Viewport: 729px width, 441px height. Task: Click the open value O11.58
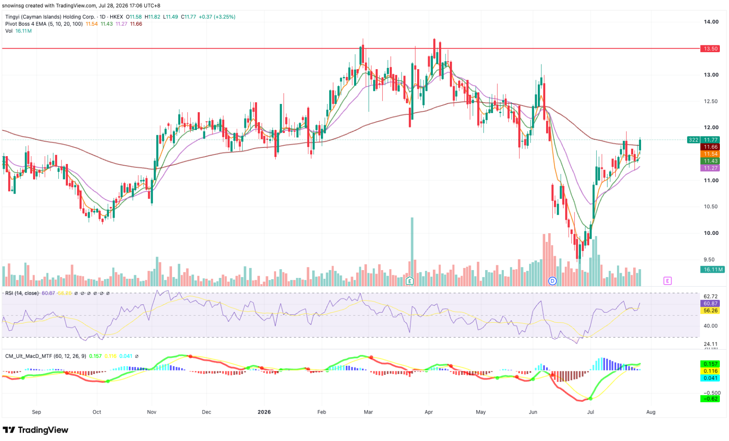[134, 17]
